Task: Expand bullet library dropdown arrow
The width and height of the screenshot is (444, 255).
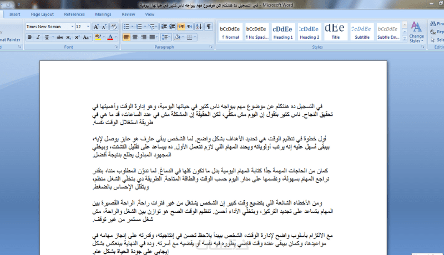Action: pos(132,27)
